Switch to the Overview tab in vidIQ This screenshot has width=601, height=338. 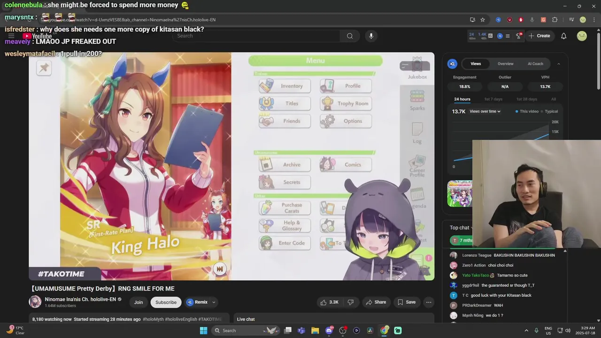(505, 64)
